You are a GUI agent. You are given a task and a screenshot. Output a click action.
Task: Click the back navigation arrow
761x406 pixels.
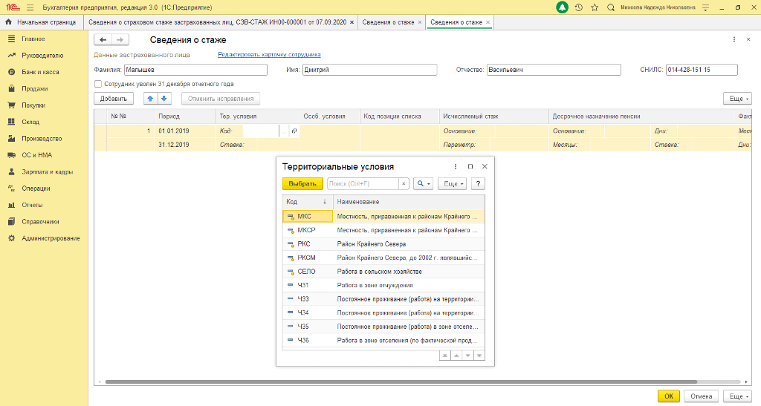pos(103,39)
